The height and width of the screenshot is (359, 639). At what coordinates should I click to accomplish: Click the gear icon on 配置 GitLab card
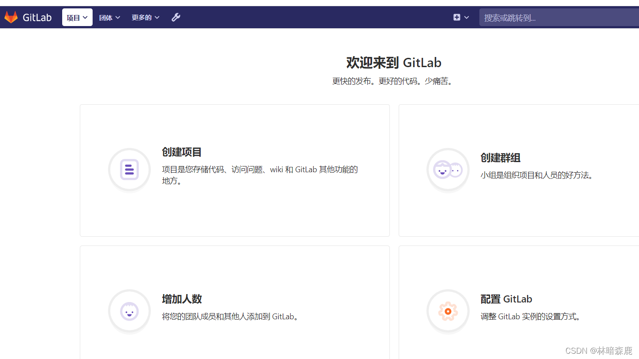[448, 311]
